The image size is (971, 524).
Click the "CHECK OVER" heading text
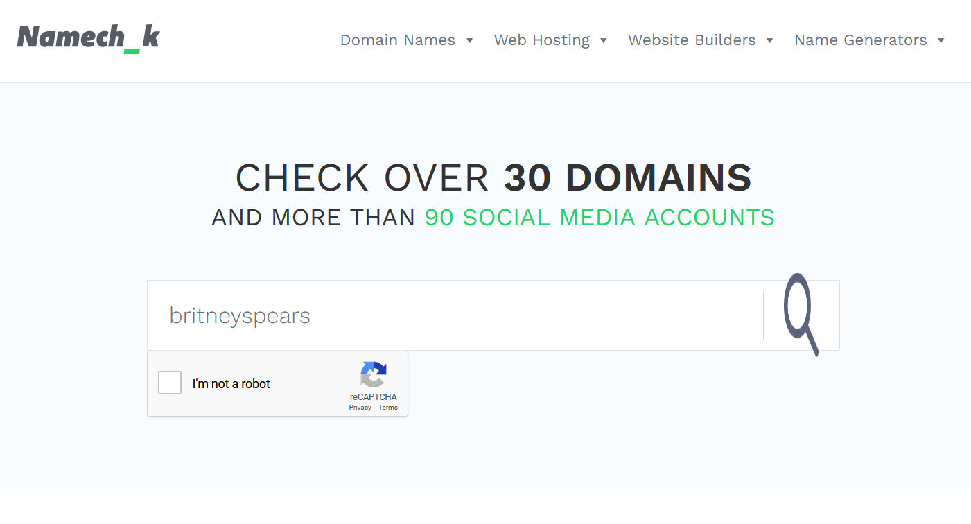362,178
